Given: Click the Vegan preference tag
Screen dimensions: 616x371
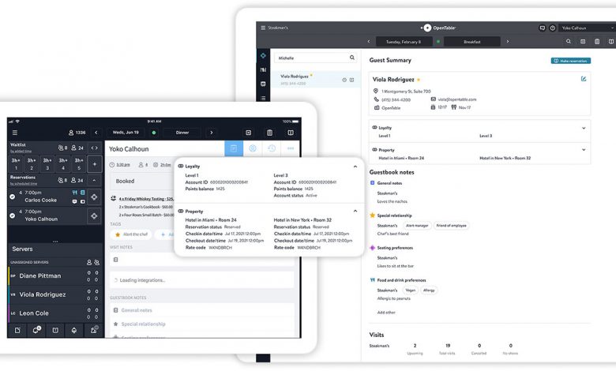Looking at the screenshot, I should [411, 290].
